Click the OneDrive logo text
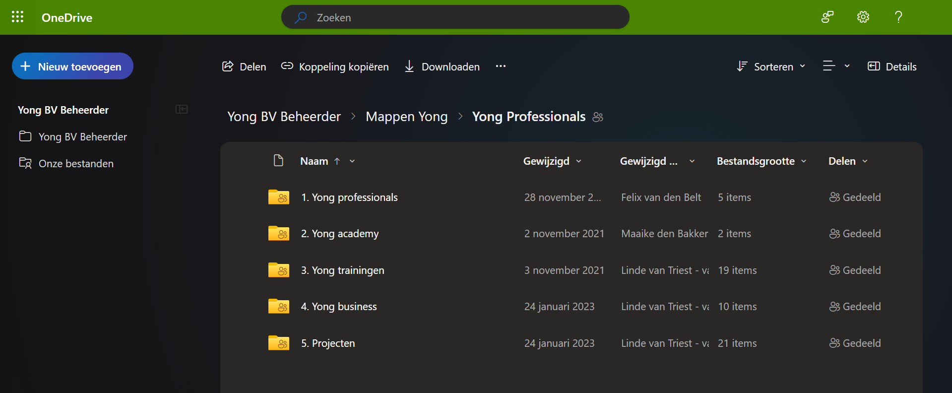Image resolution: width=952 pixels, height=393 pixels. pos(67,17)
